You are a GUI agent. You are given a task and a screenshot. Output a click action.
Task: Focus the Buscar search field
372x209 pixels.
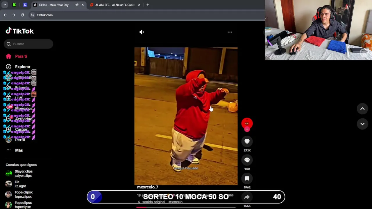tap(28, 44)
